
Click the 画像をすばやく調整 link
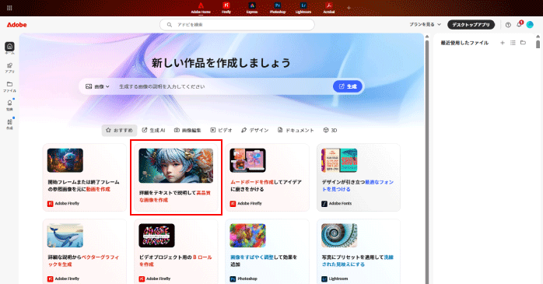[x=252, y=258]
